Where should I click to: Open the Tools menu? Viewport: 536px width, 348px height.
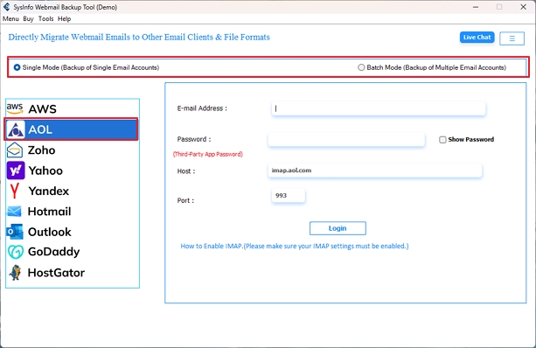click(45, 19)
